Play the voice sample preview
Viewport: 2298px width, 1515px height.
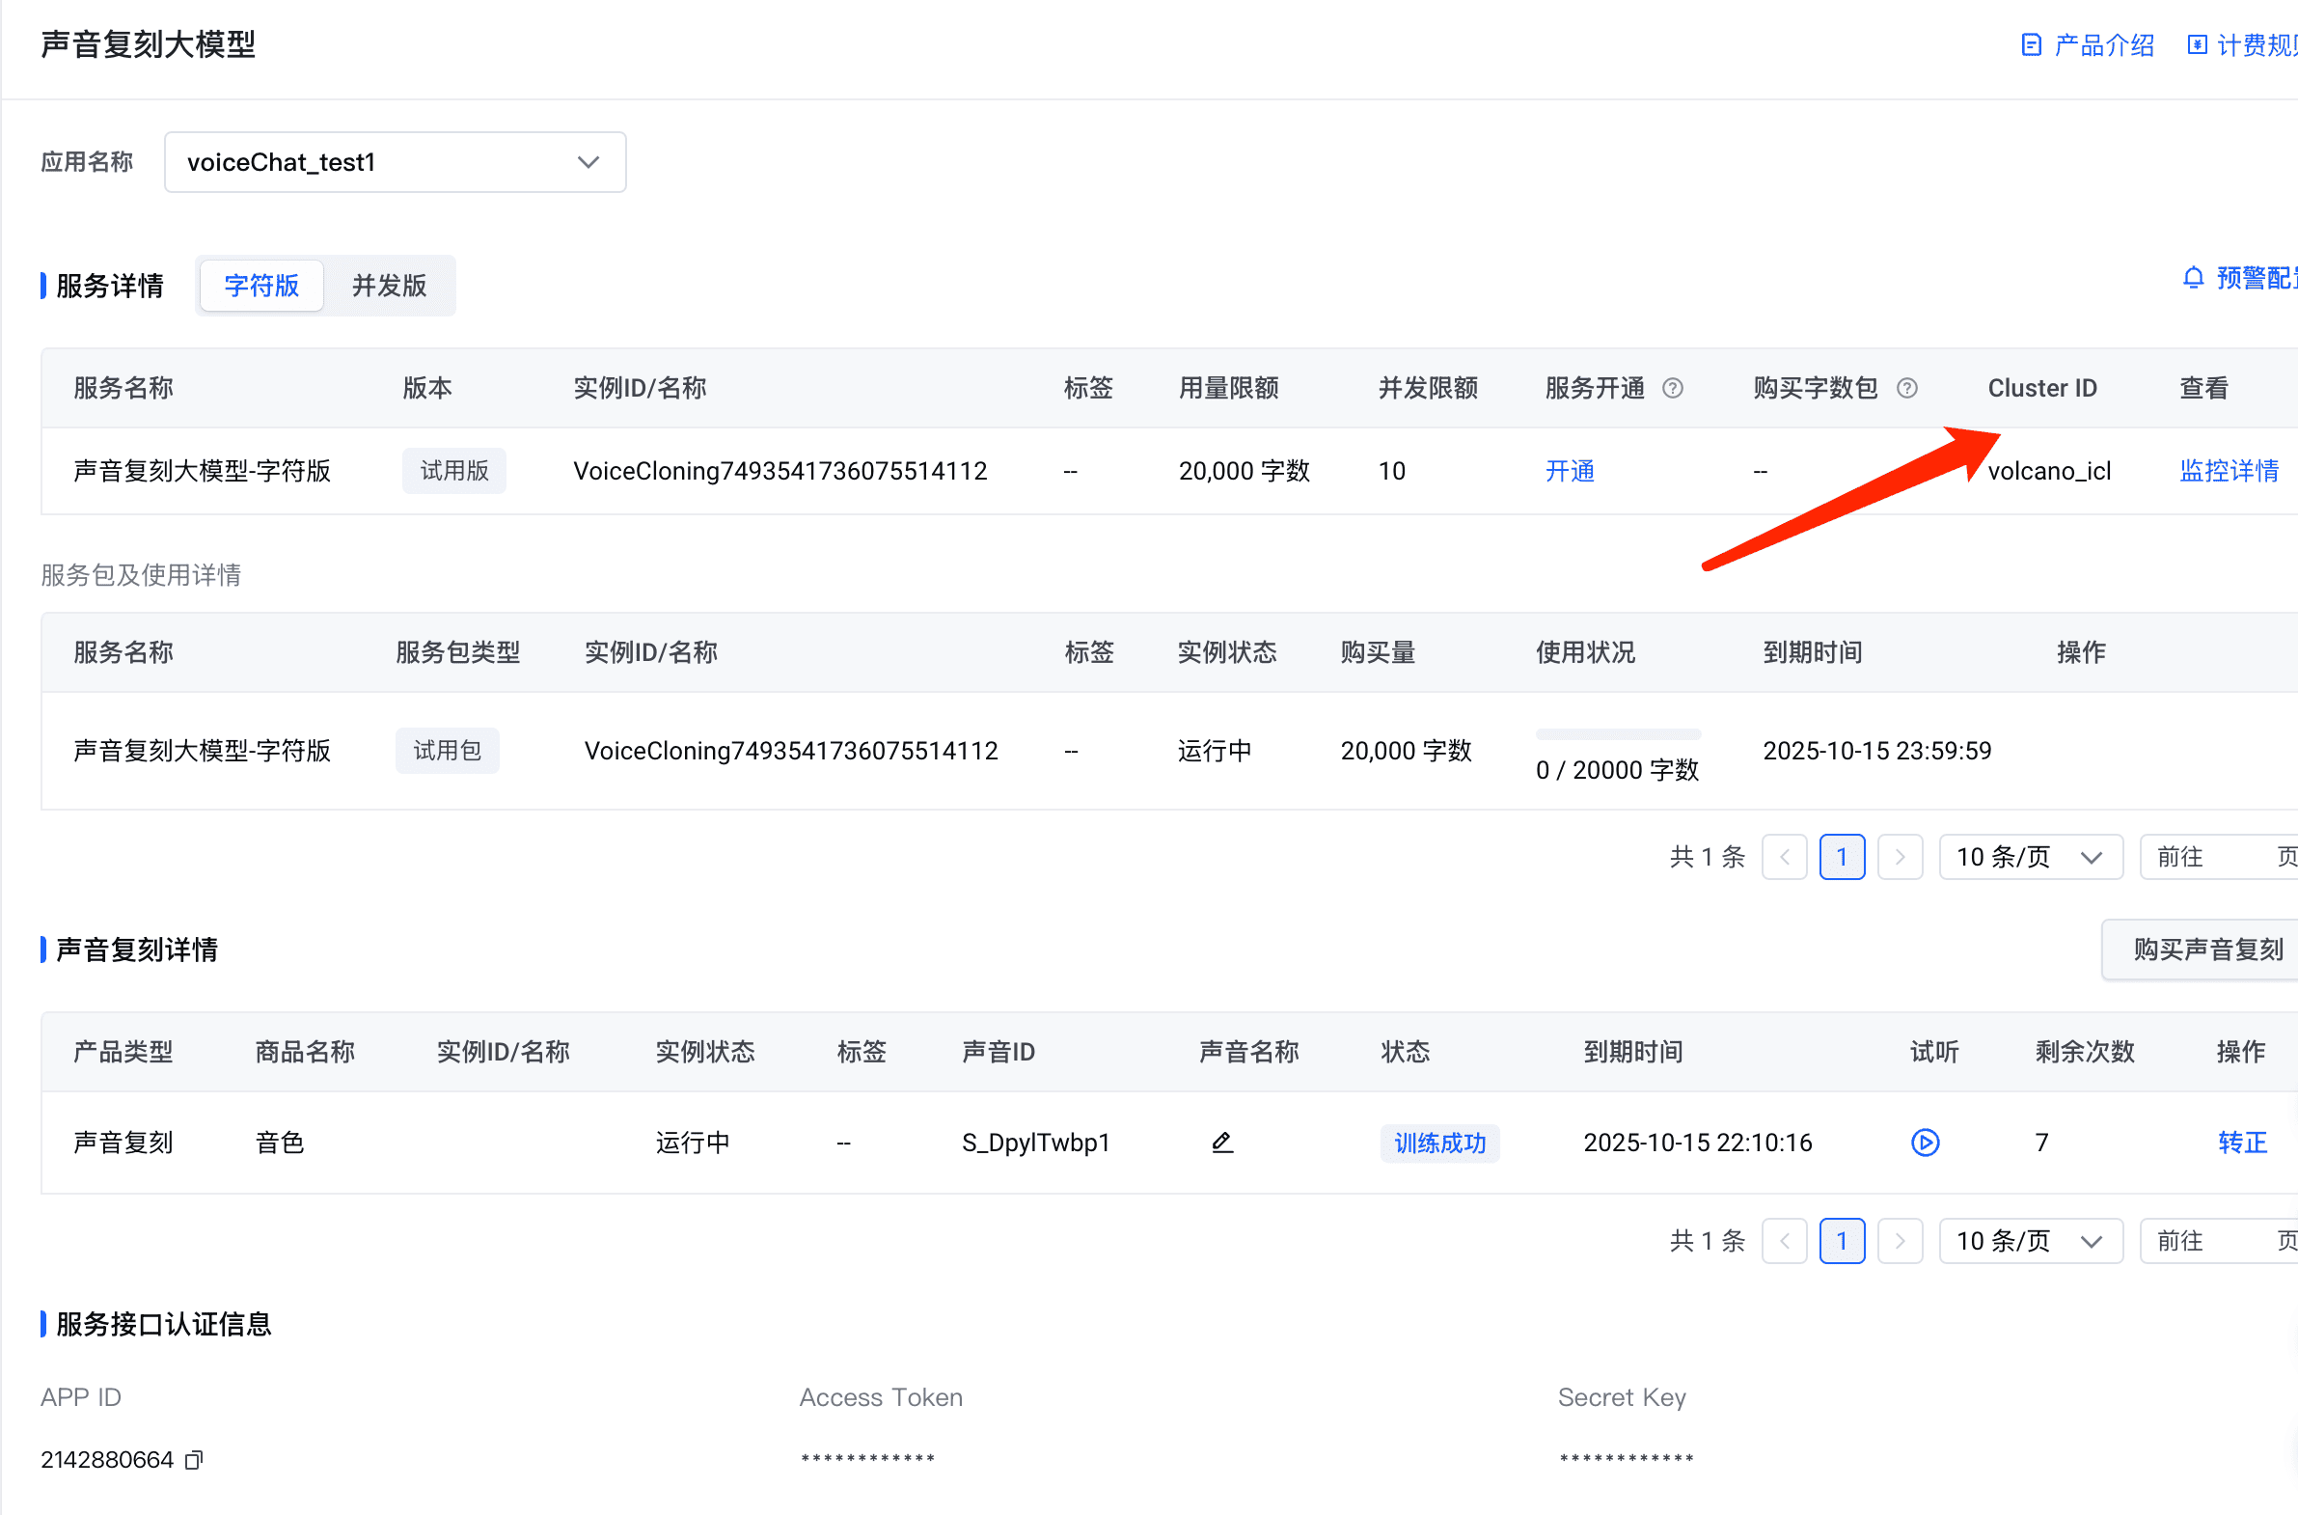1925,1143
